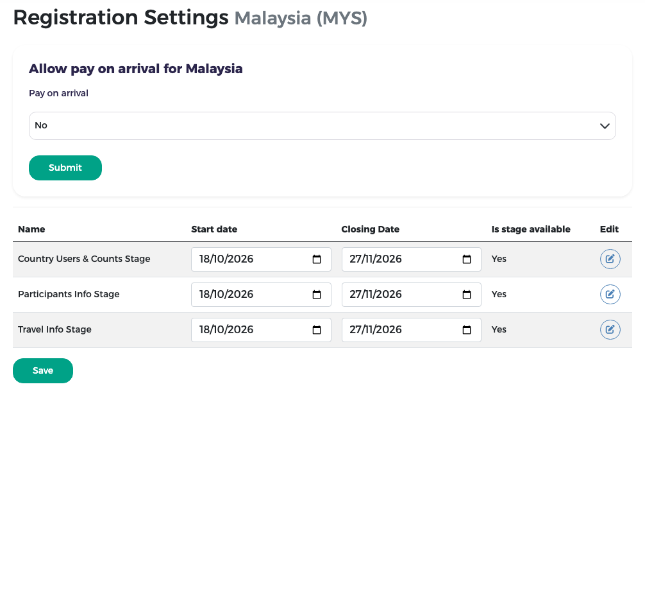Save the registration stage dates
The image size is (645, 599).
(43, 371)
